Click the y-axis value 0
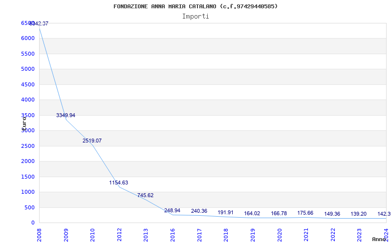The height and width of the screenshot is (244, 391). tap(33, 223)
